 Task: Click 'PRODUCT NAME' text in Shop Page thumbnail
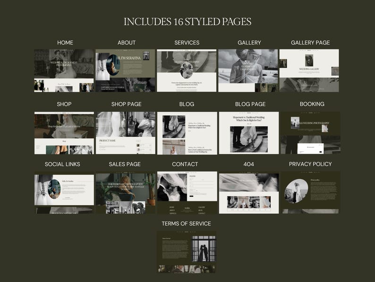click(x=107, y=141)
